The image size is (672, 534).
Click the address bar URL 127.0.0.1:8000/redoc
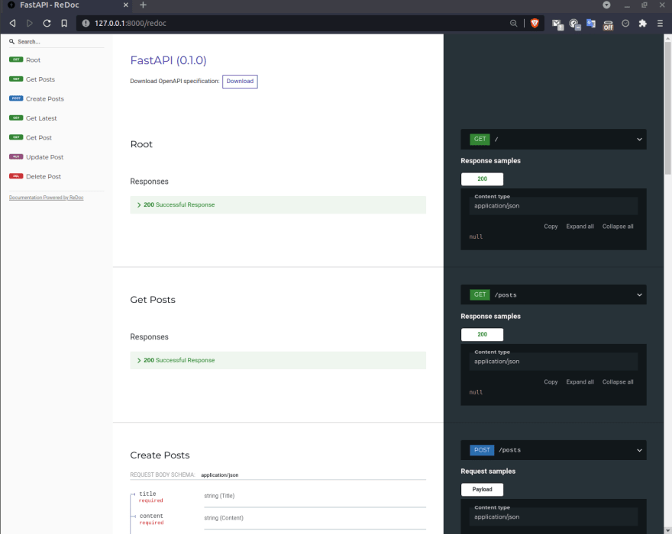[131, 23]
